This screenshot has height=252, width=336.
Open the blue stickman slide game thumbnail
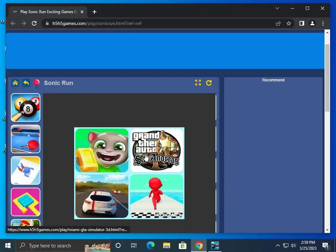(26, 170)
